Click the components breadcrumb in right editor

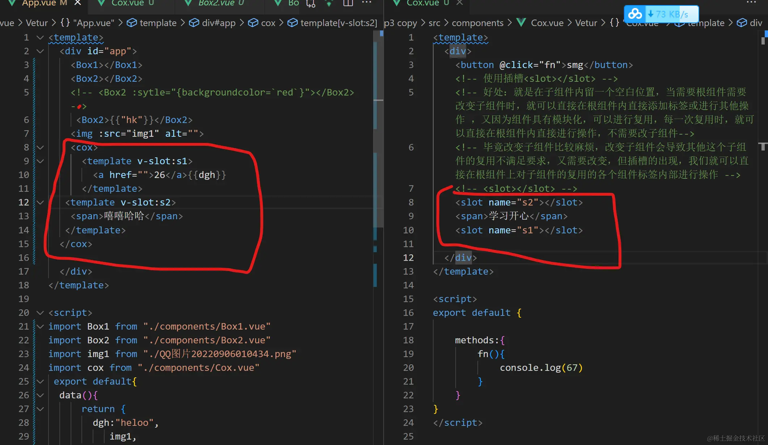[477, 23]
